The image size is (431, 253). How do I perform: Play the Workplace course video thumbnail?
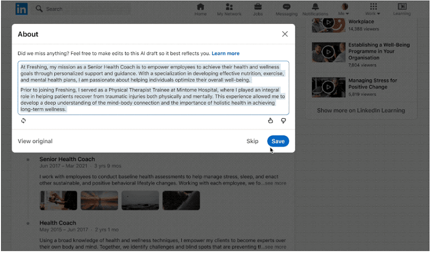[x=328, y=25]
